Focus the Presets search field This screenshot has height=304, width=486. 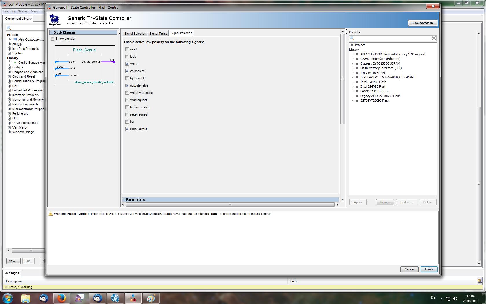tap(393, 38)
